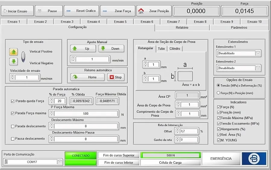
Task: Click the Deslocamento Máximo stepper arrows
Action: click(51, 126)
